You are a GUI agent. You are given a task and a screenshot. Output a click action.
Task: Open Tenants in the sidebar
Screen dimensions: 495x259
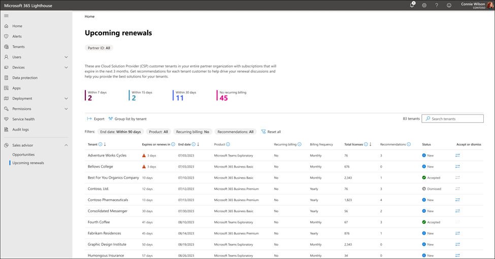[x=18, y=47]
